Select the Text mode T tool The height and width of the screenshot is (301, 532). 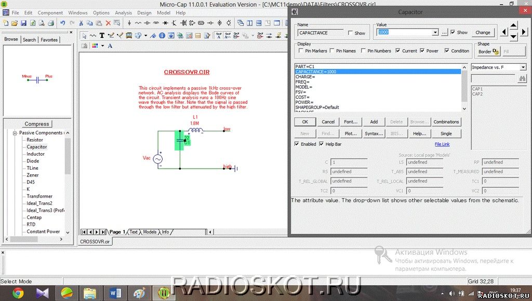coord(102,36)
